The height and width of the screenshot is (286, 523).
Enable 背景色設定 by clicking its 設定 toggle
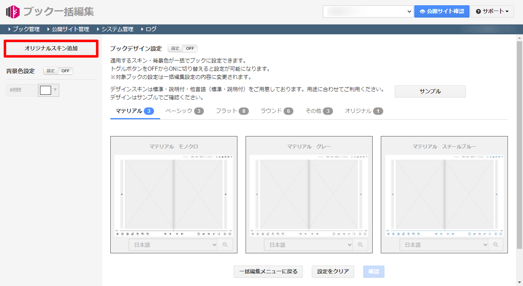pyautogui.click(x=50, y=71)
